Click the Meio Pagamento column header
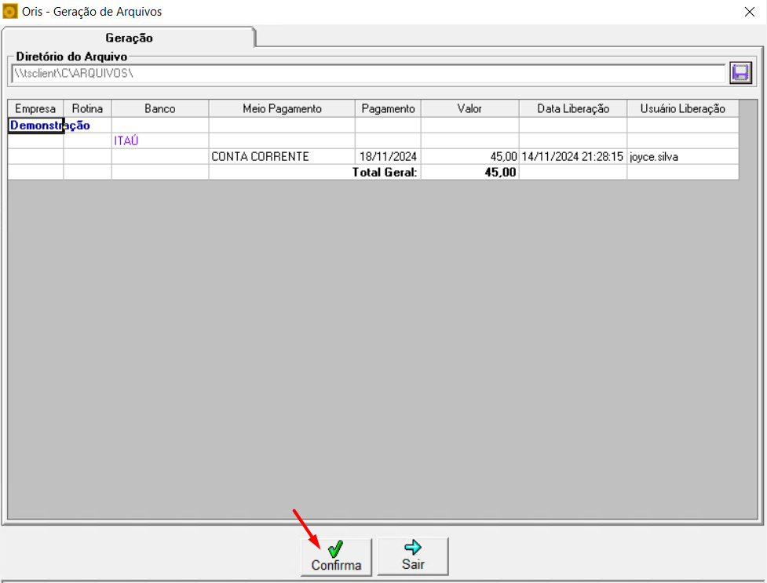Viewport: 767px width, 583px height. point(282,108)
